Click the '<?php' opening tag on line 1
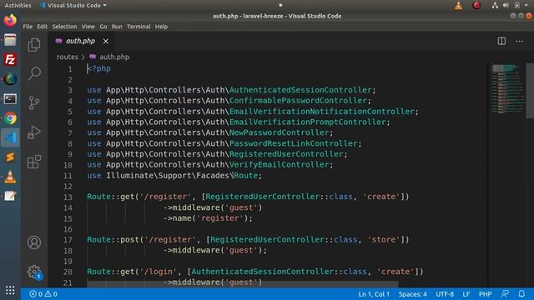This screenshot has width=534, height=300. click(x=98, y=68)
